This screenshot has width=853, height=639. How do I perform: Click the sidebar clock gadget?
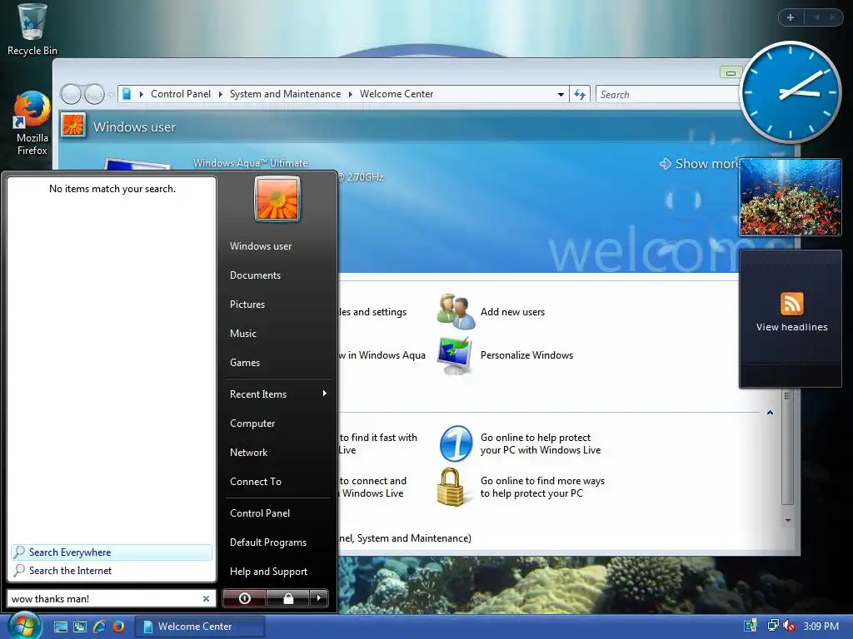[x=790, y=92]
